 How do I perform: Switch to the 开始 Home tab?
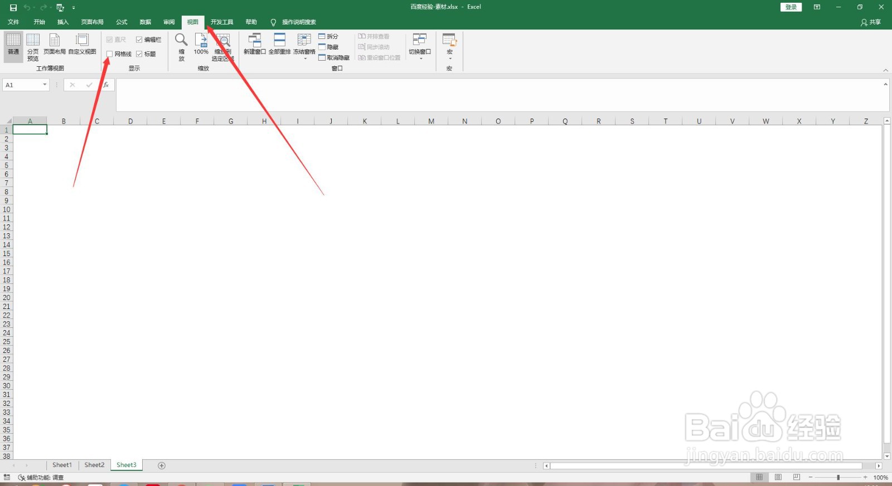click(x=39, y=22)
